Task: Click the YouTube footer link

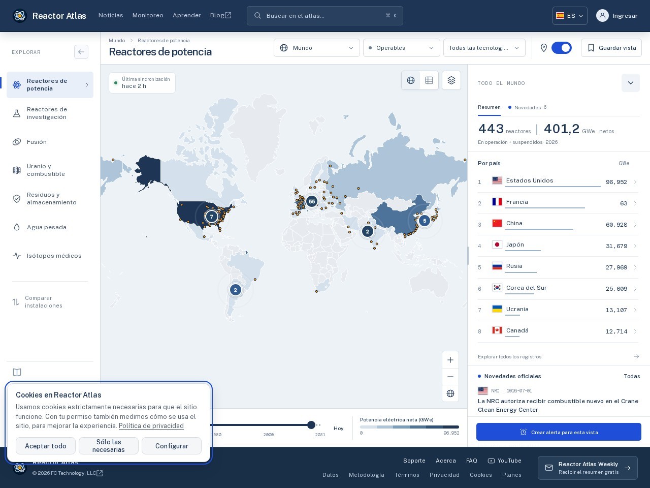Action: pos(505,461)
